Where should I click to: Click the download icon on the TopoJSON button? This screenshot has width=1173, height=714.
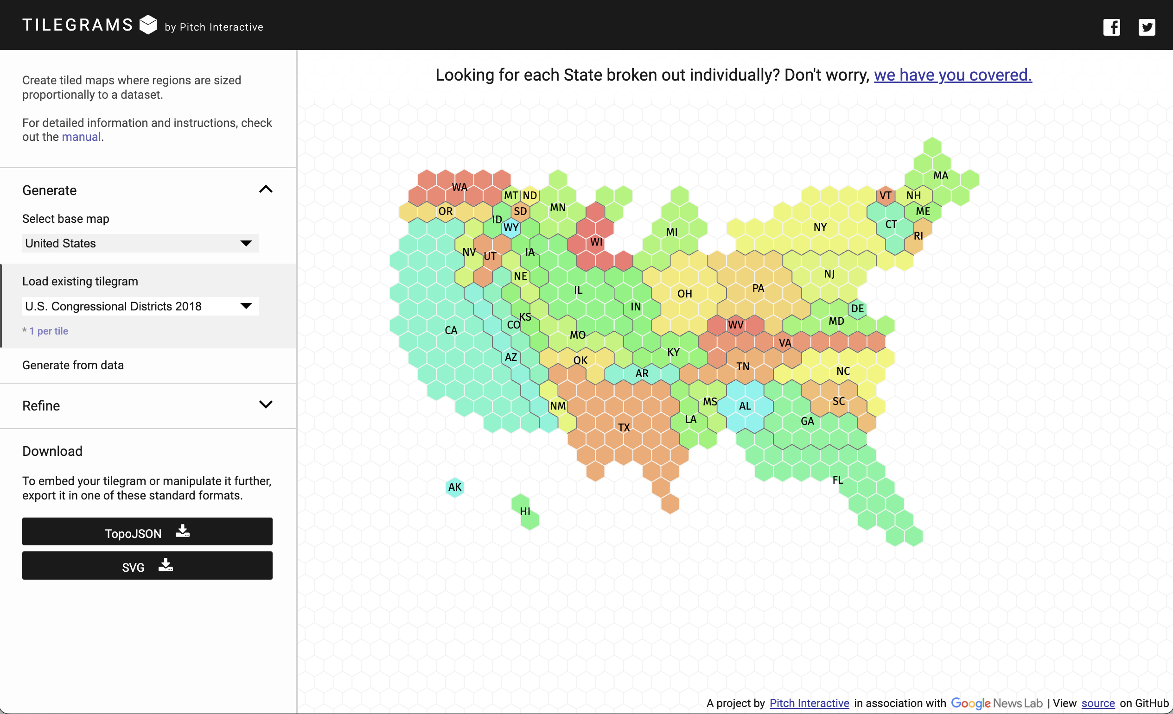coord(183,531)
